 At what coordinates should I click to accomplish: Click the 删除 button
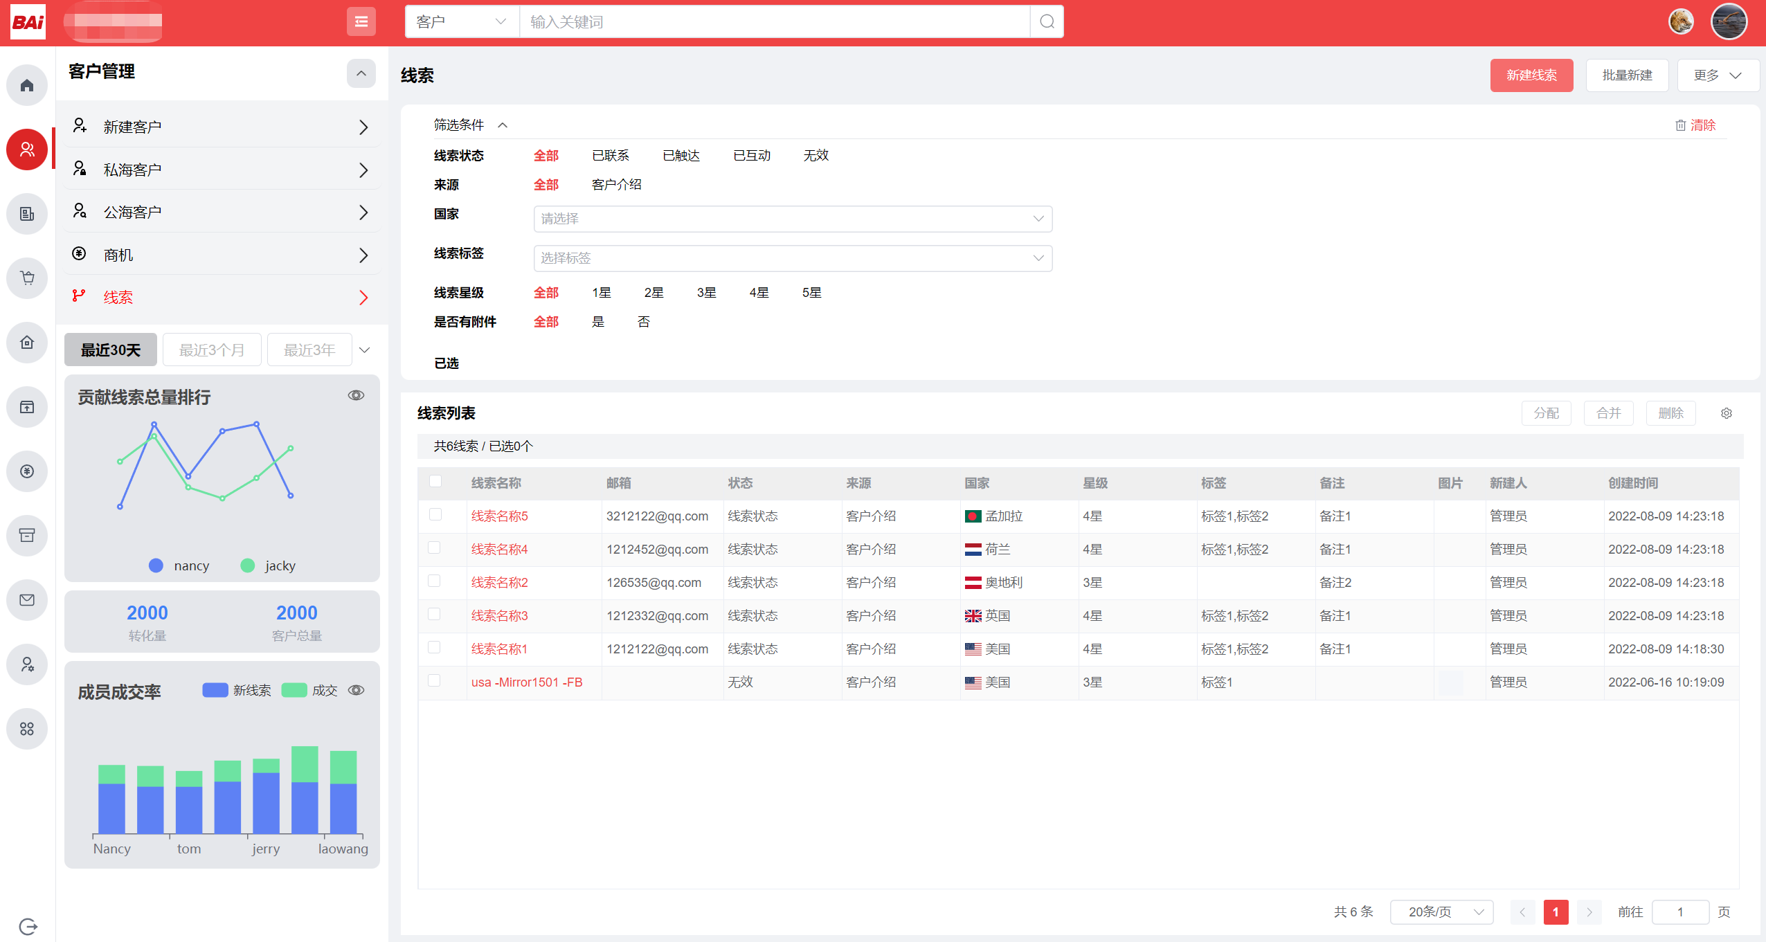pyautogui.click(x=1670, y=413)
